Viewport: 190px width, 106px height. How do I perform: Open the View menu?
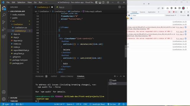pos(30,2)
